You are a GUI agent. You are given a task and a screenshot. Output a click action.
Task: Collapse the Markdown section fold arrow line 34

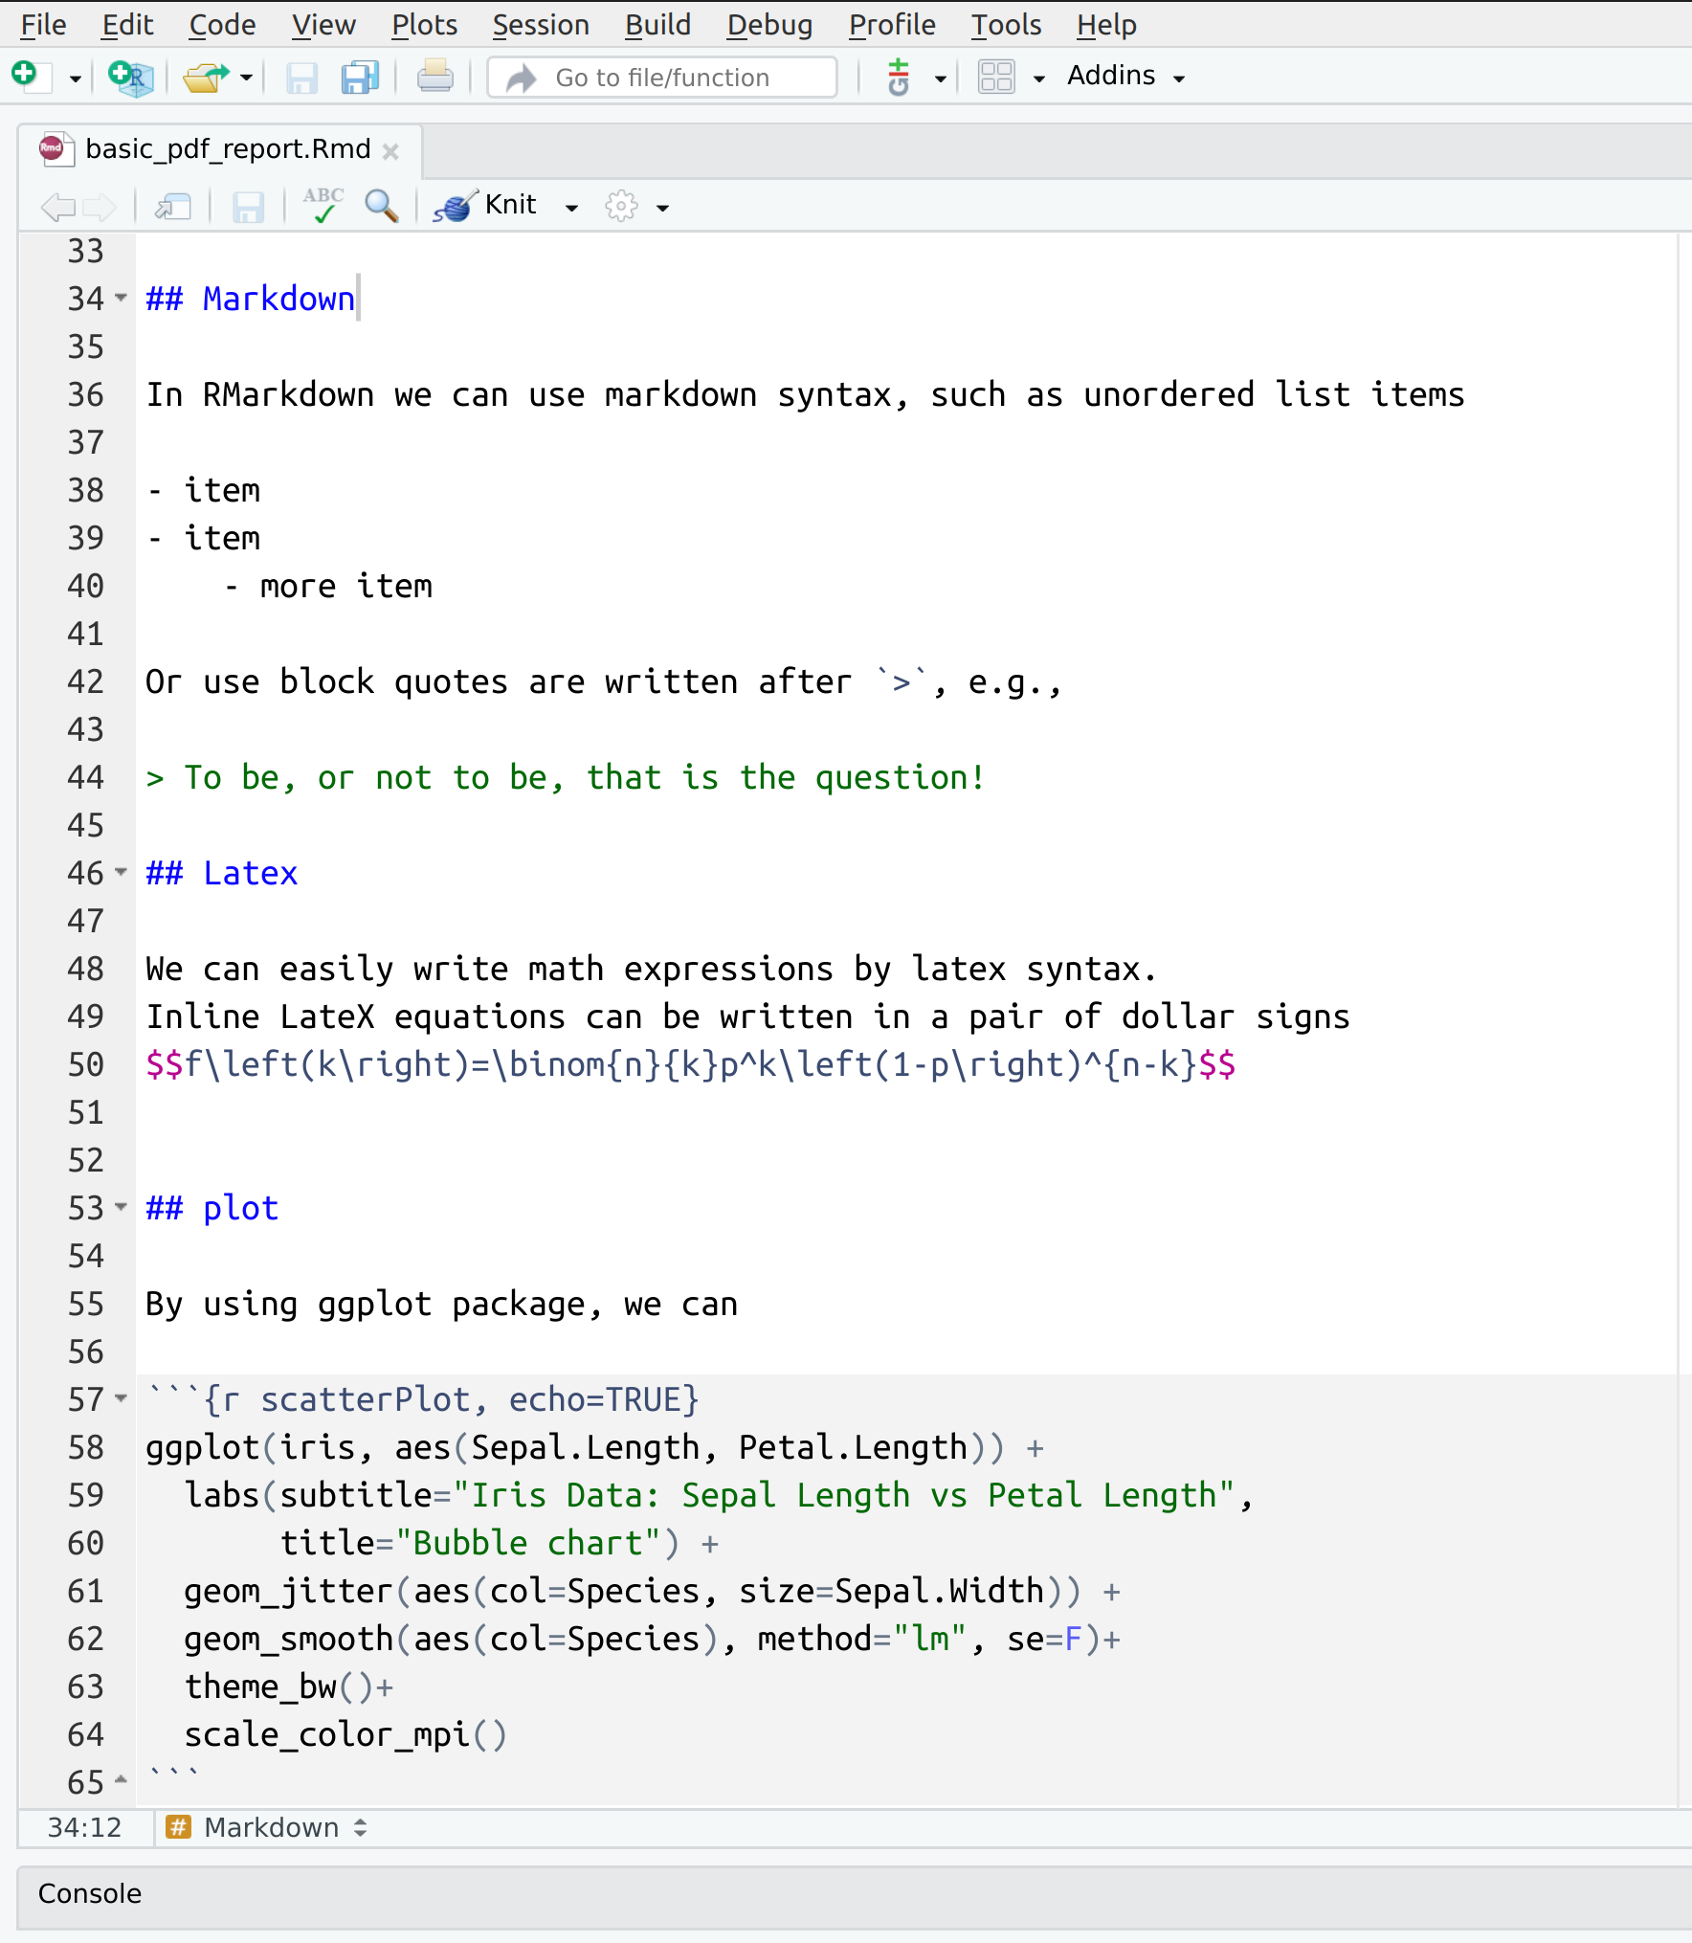pyautogui.click(x=121, y=298)
